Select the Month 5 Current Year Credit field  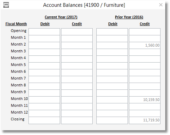pyautogui.click(x=77, y=66)
